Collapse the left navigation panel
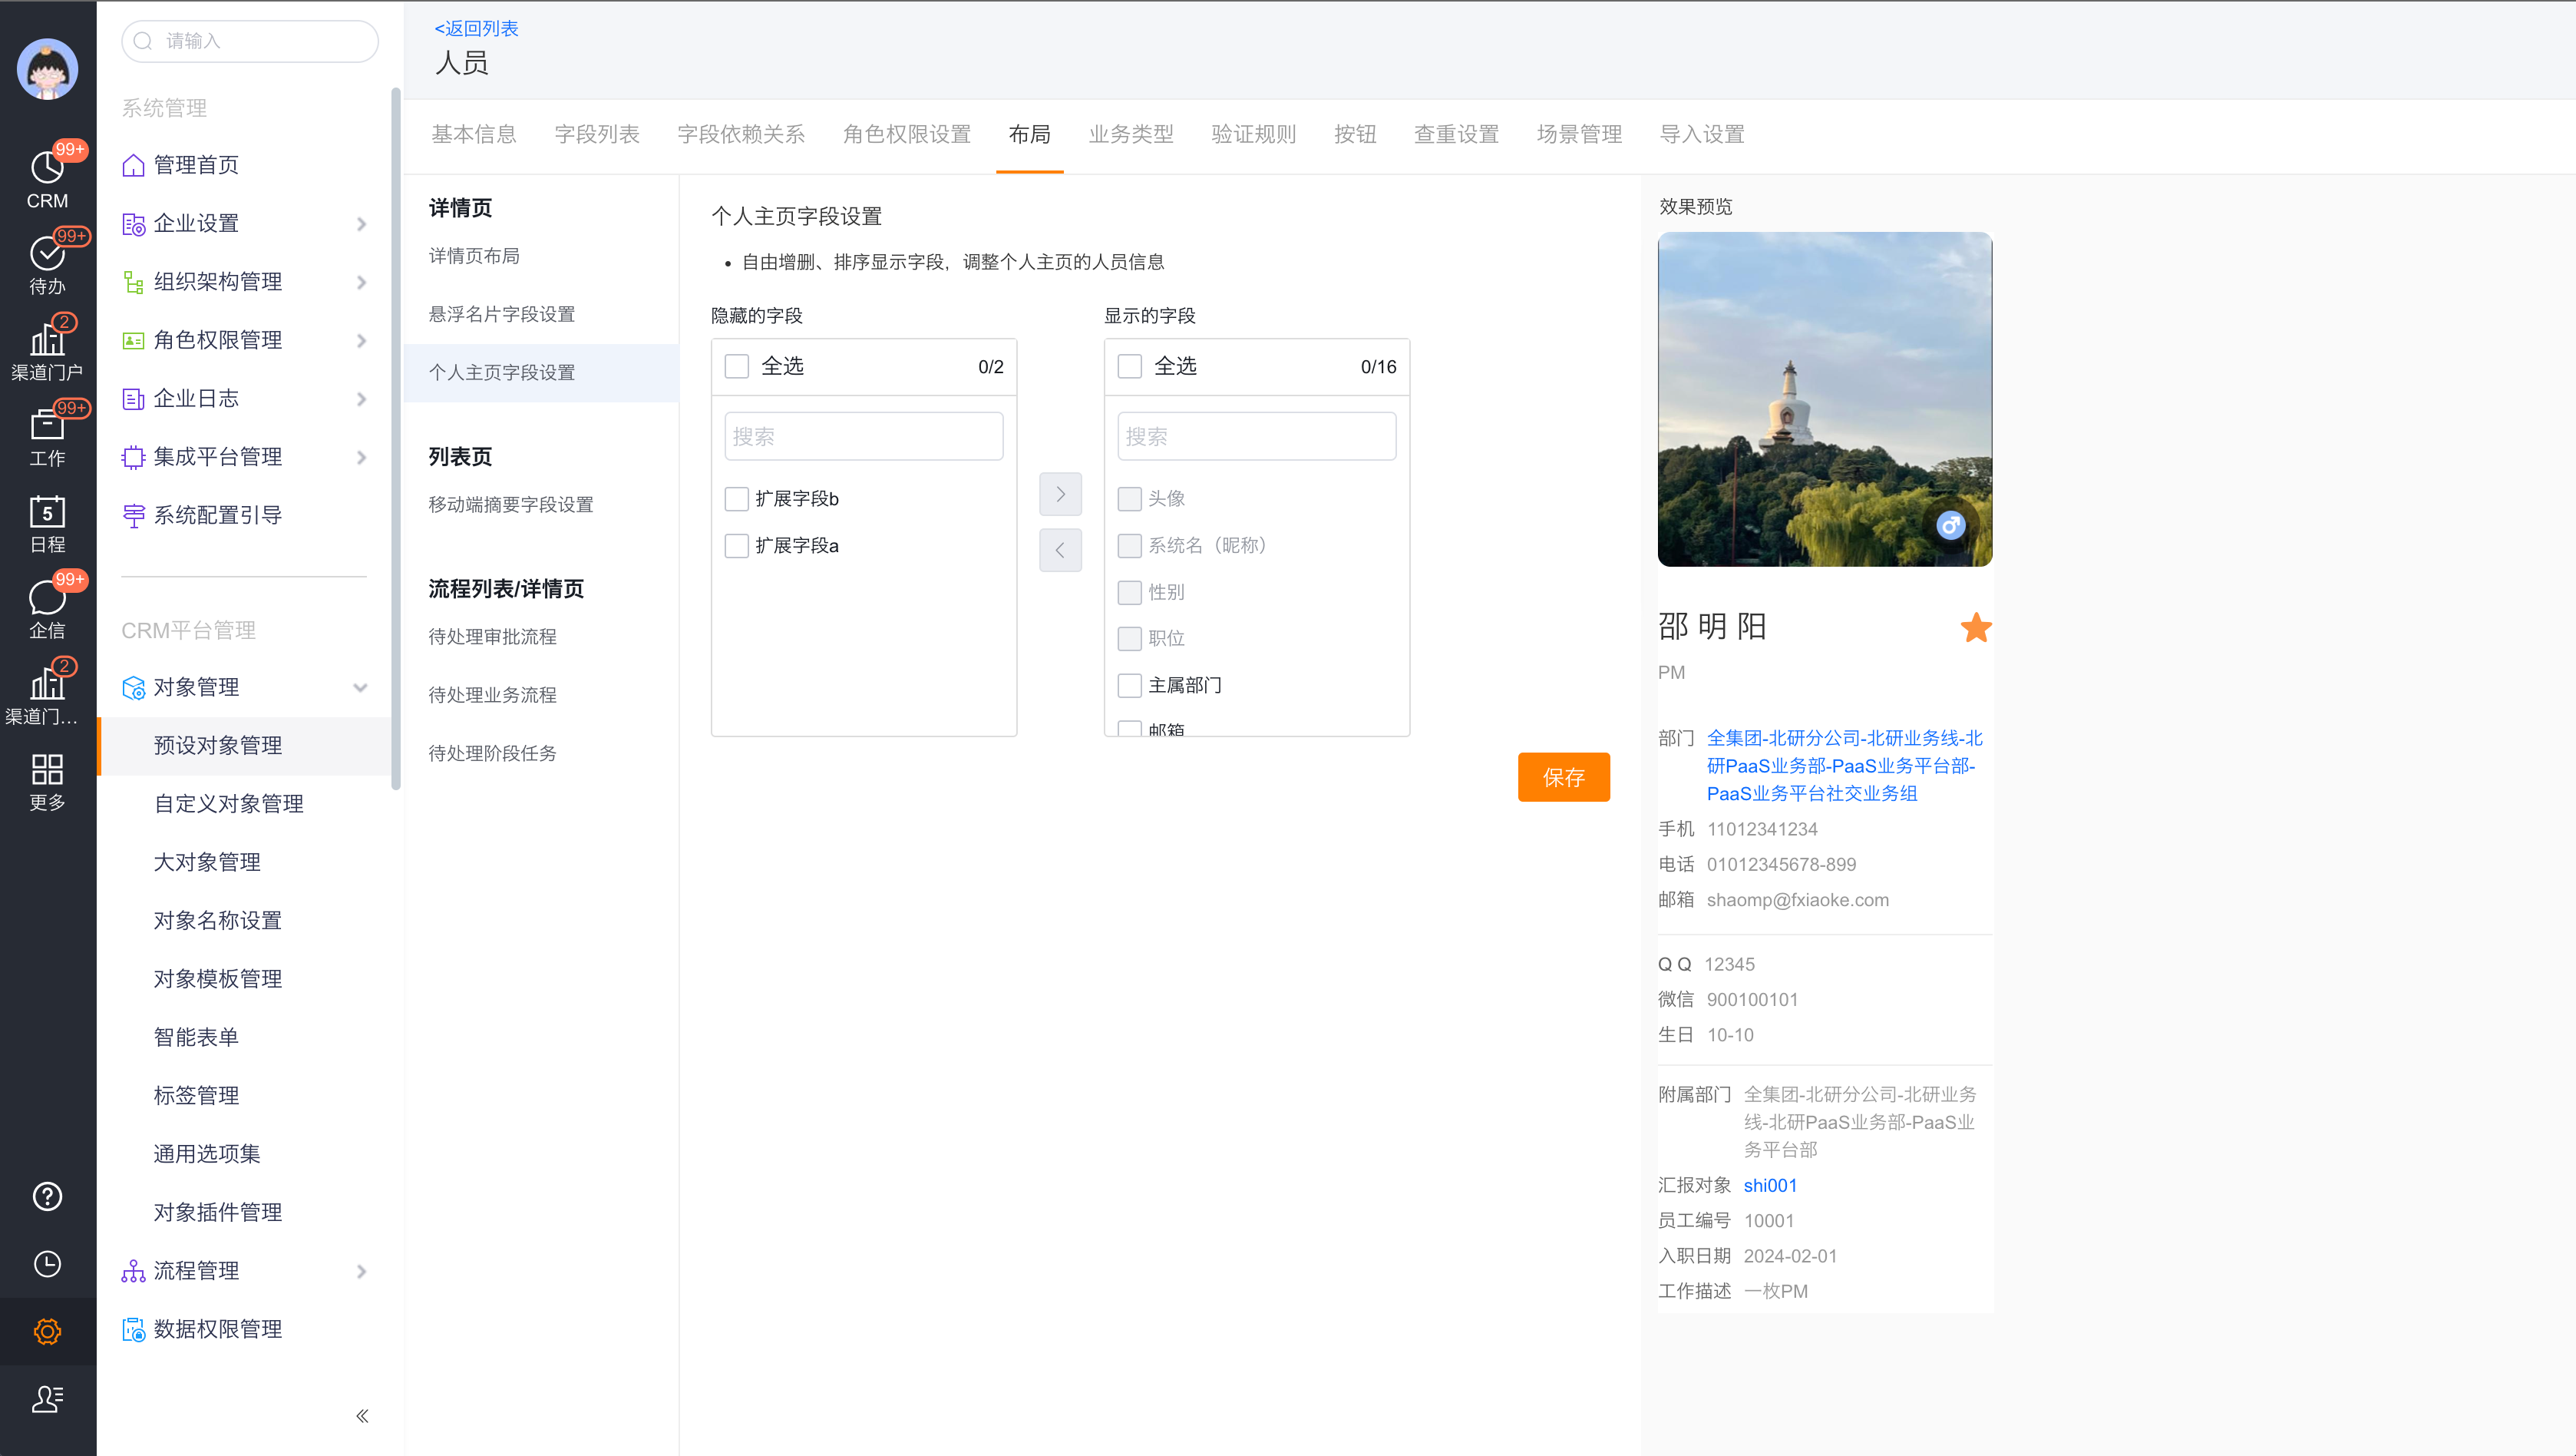Viewport: 2576px width, 1456px height. [x=362, y=1416]
